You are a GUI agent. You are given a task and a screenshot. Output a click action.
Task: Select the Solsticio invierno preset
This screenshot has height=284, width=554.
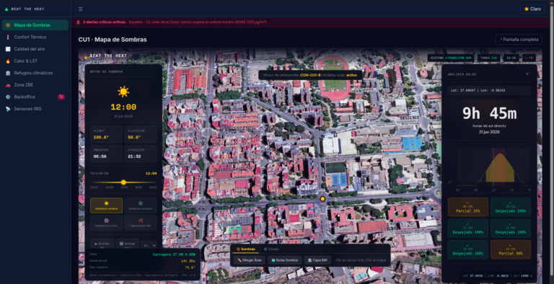(x=140, y=205)
